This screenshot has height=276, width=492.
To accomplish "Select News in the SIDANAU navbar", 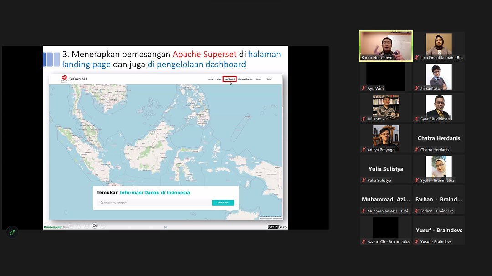I will (258, 79).
